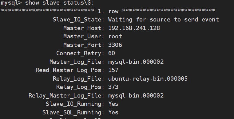Click the Slave_SQL_Running label
The height and width of the screenshot is (119, 234).
[x=73, y=113]
